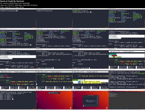Screen dimensions: 145x110
Task: Click the green-highlighted 'function produce' text in nano
Action: coord(79,80)
